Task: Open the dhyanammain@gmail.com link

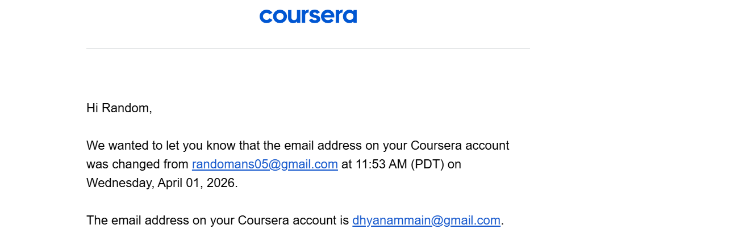Action: click(426, 221)
